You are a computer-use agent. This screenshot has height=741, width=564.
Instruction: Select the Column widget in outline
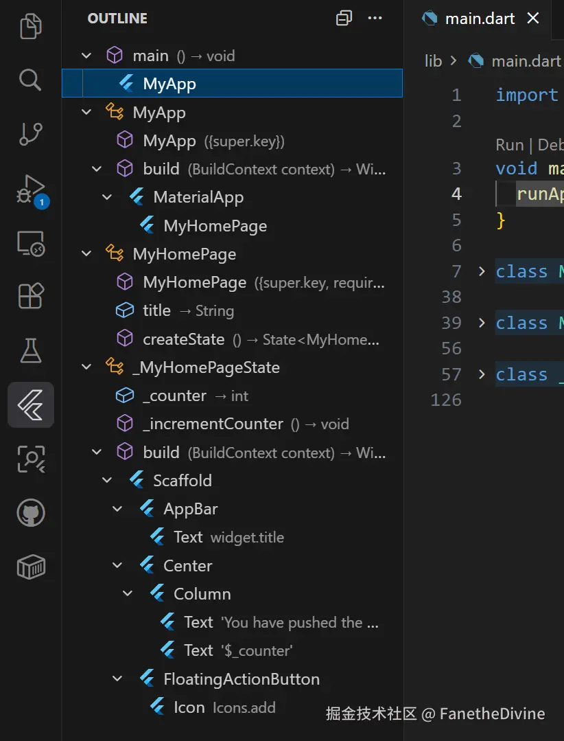click(202, 594)
